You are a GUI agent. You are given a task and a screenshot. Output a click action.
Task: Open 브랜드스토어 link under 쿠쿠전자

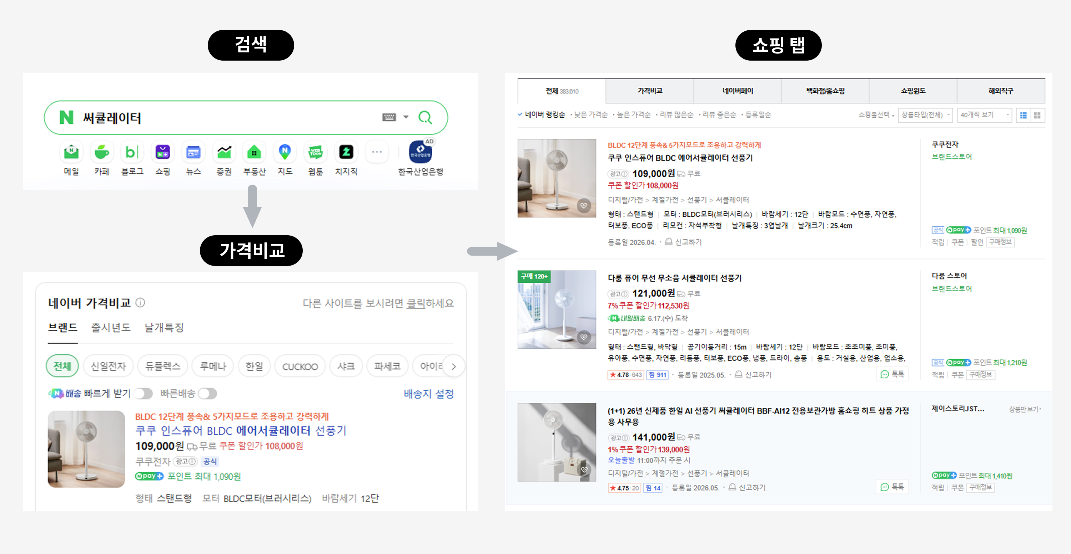click(951, 157)
